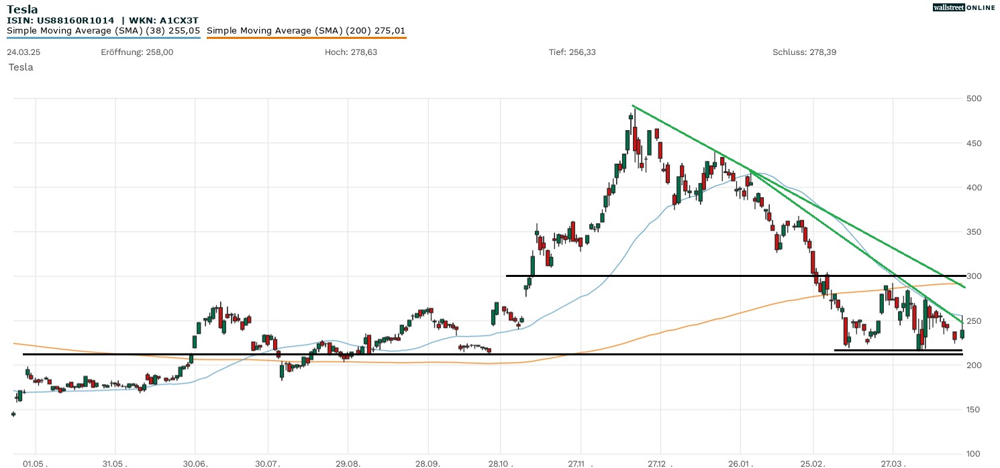Click the Eröffnung 258,00 value
This screenshot has width=1000, height=468.
click(x=137, y=52)
